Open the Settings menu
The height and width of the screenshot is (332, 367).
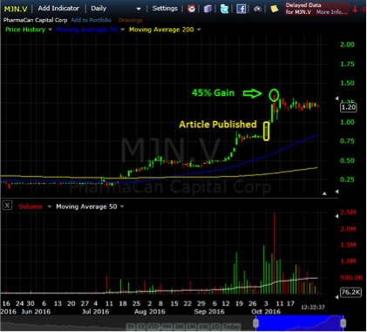(x=165, y=9)
